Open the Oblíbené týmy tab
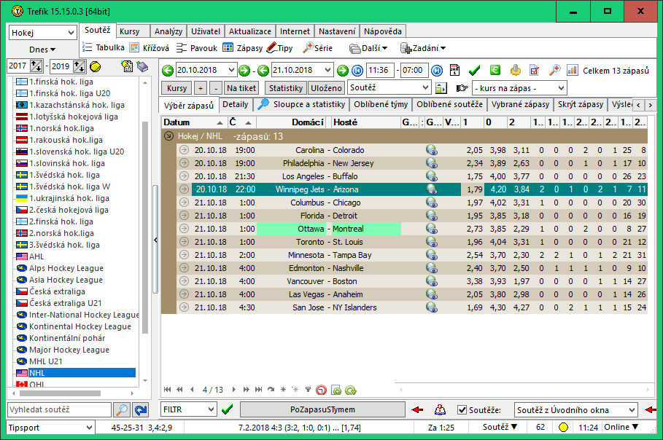Image resolution: width=663 pixels, height=440 pixels. [x=381, y=104]
